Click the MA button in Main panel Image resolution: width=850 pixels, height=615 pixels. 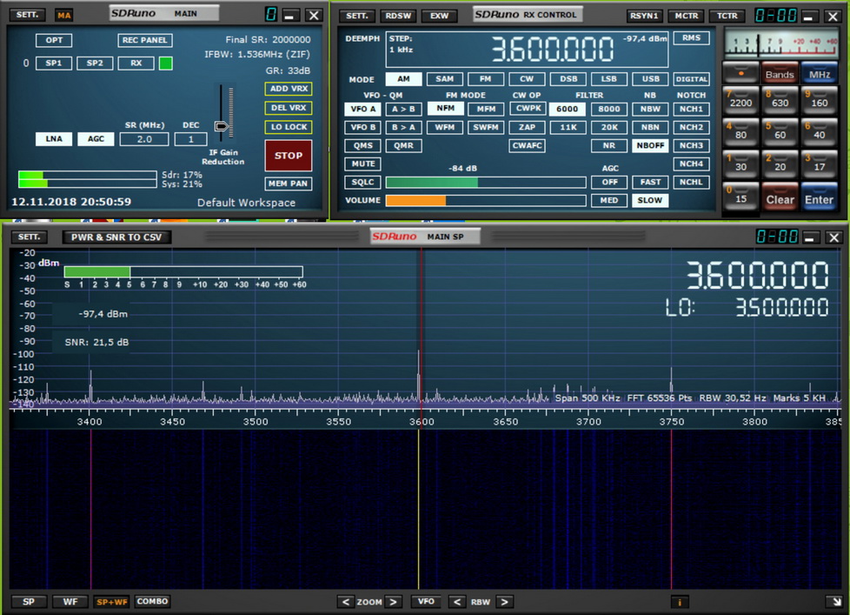pos(64,15)
